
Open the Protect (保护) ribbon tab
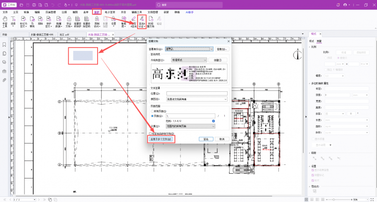point(97,12)
